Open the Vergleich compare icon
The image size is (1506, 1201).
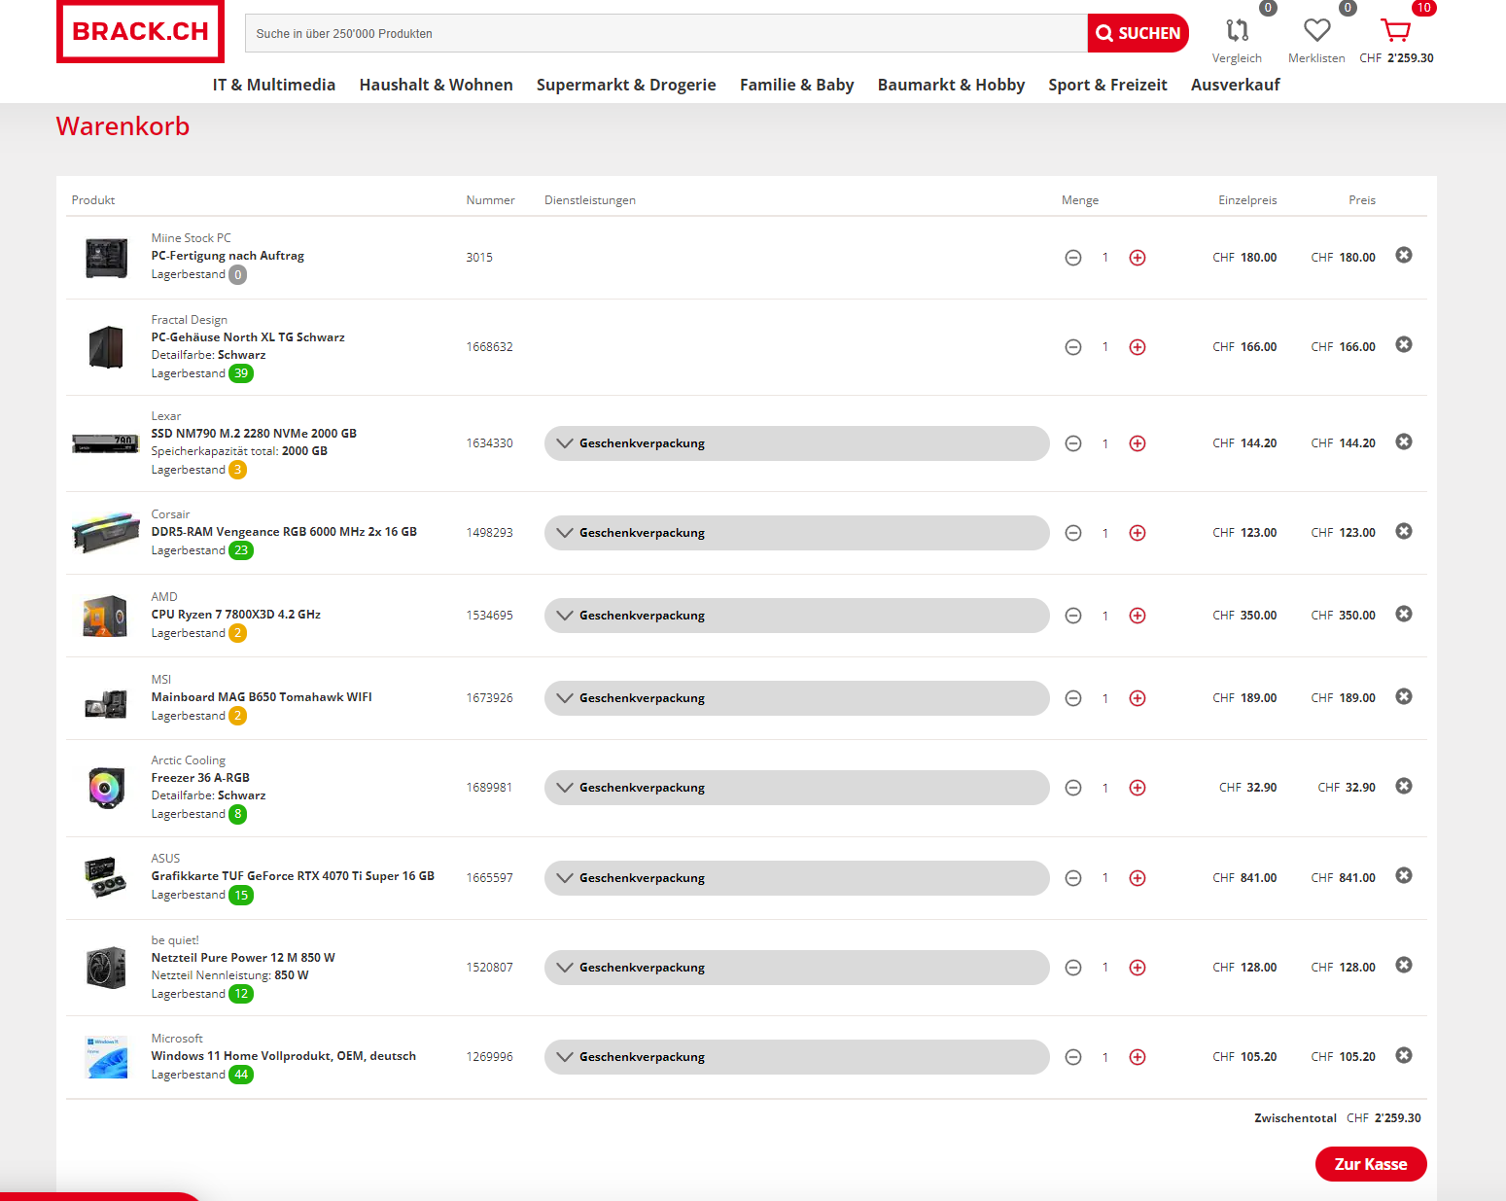1237,31
